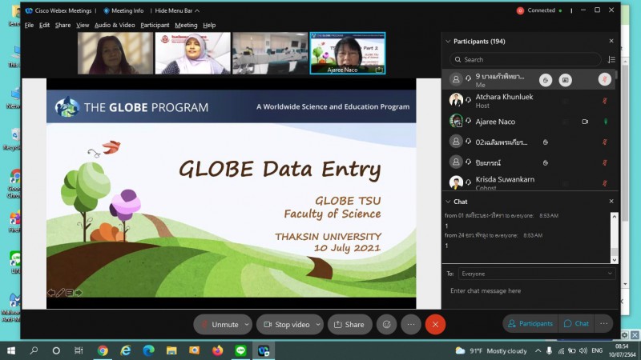Click slide previous arrow icon
Image resolution: width=641 pixels, height=360 pixels.
(51, 292)
